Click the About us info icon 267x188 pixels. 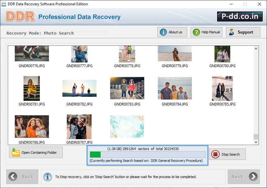(164, 32)
